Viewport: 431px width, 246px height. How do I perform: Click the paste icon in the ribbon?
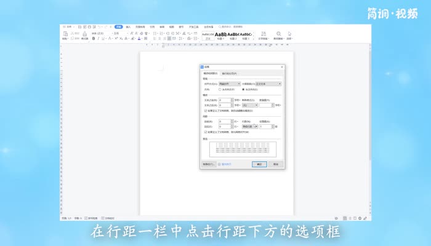click(x=65, y=34)
